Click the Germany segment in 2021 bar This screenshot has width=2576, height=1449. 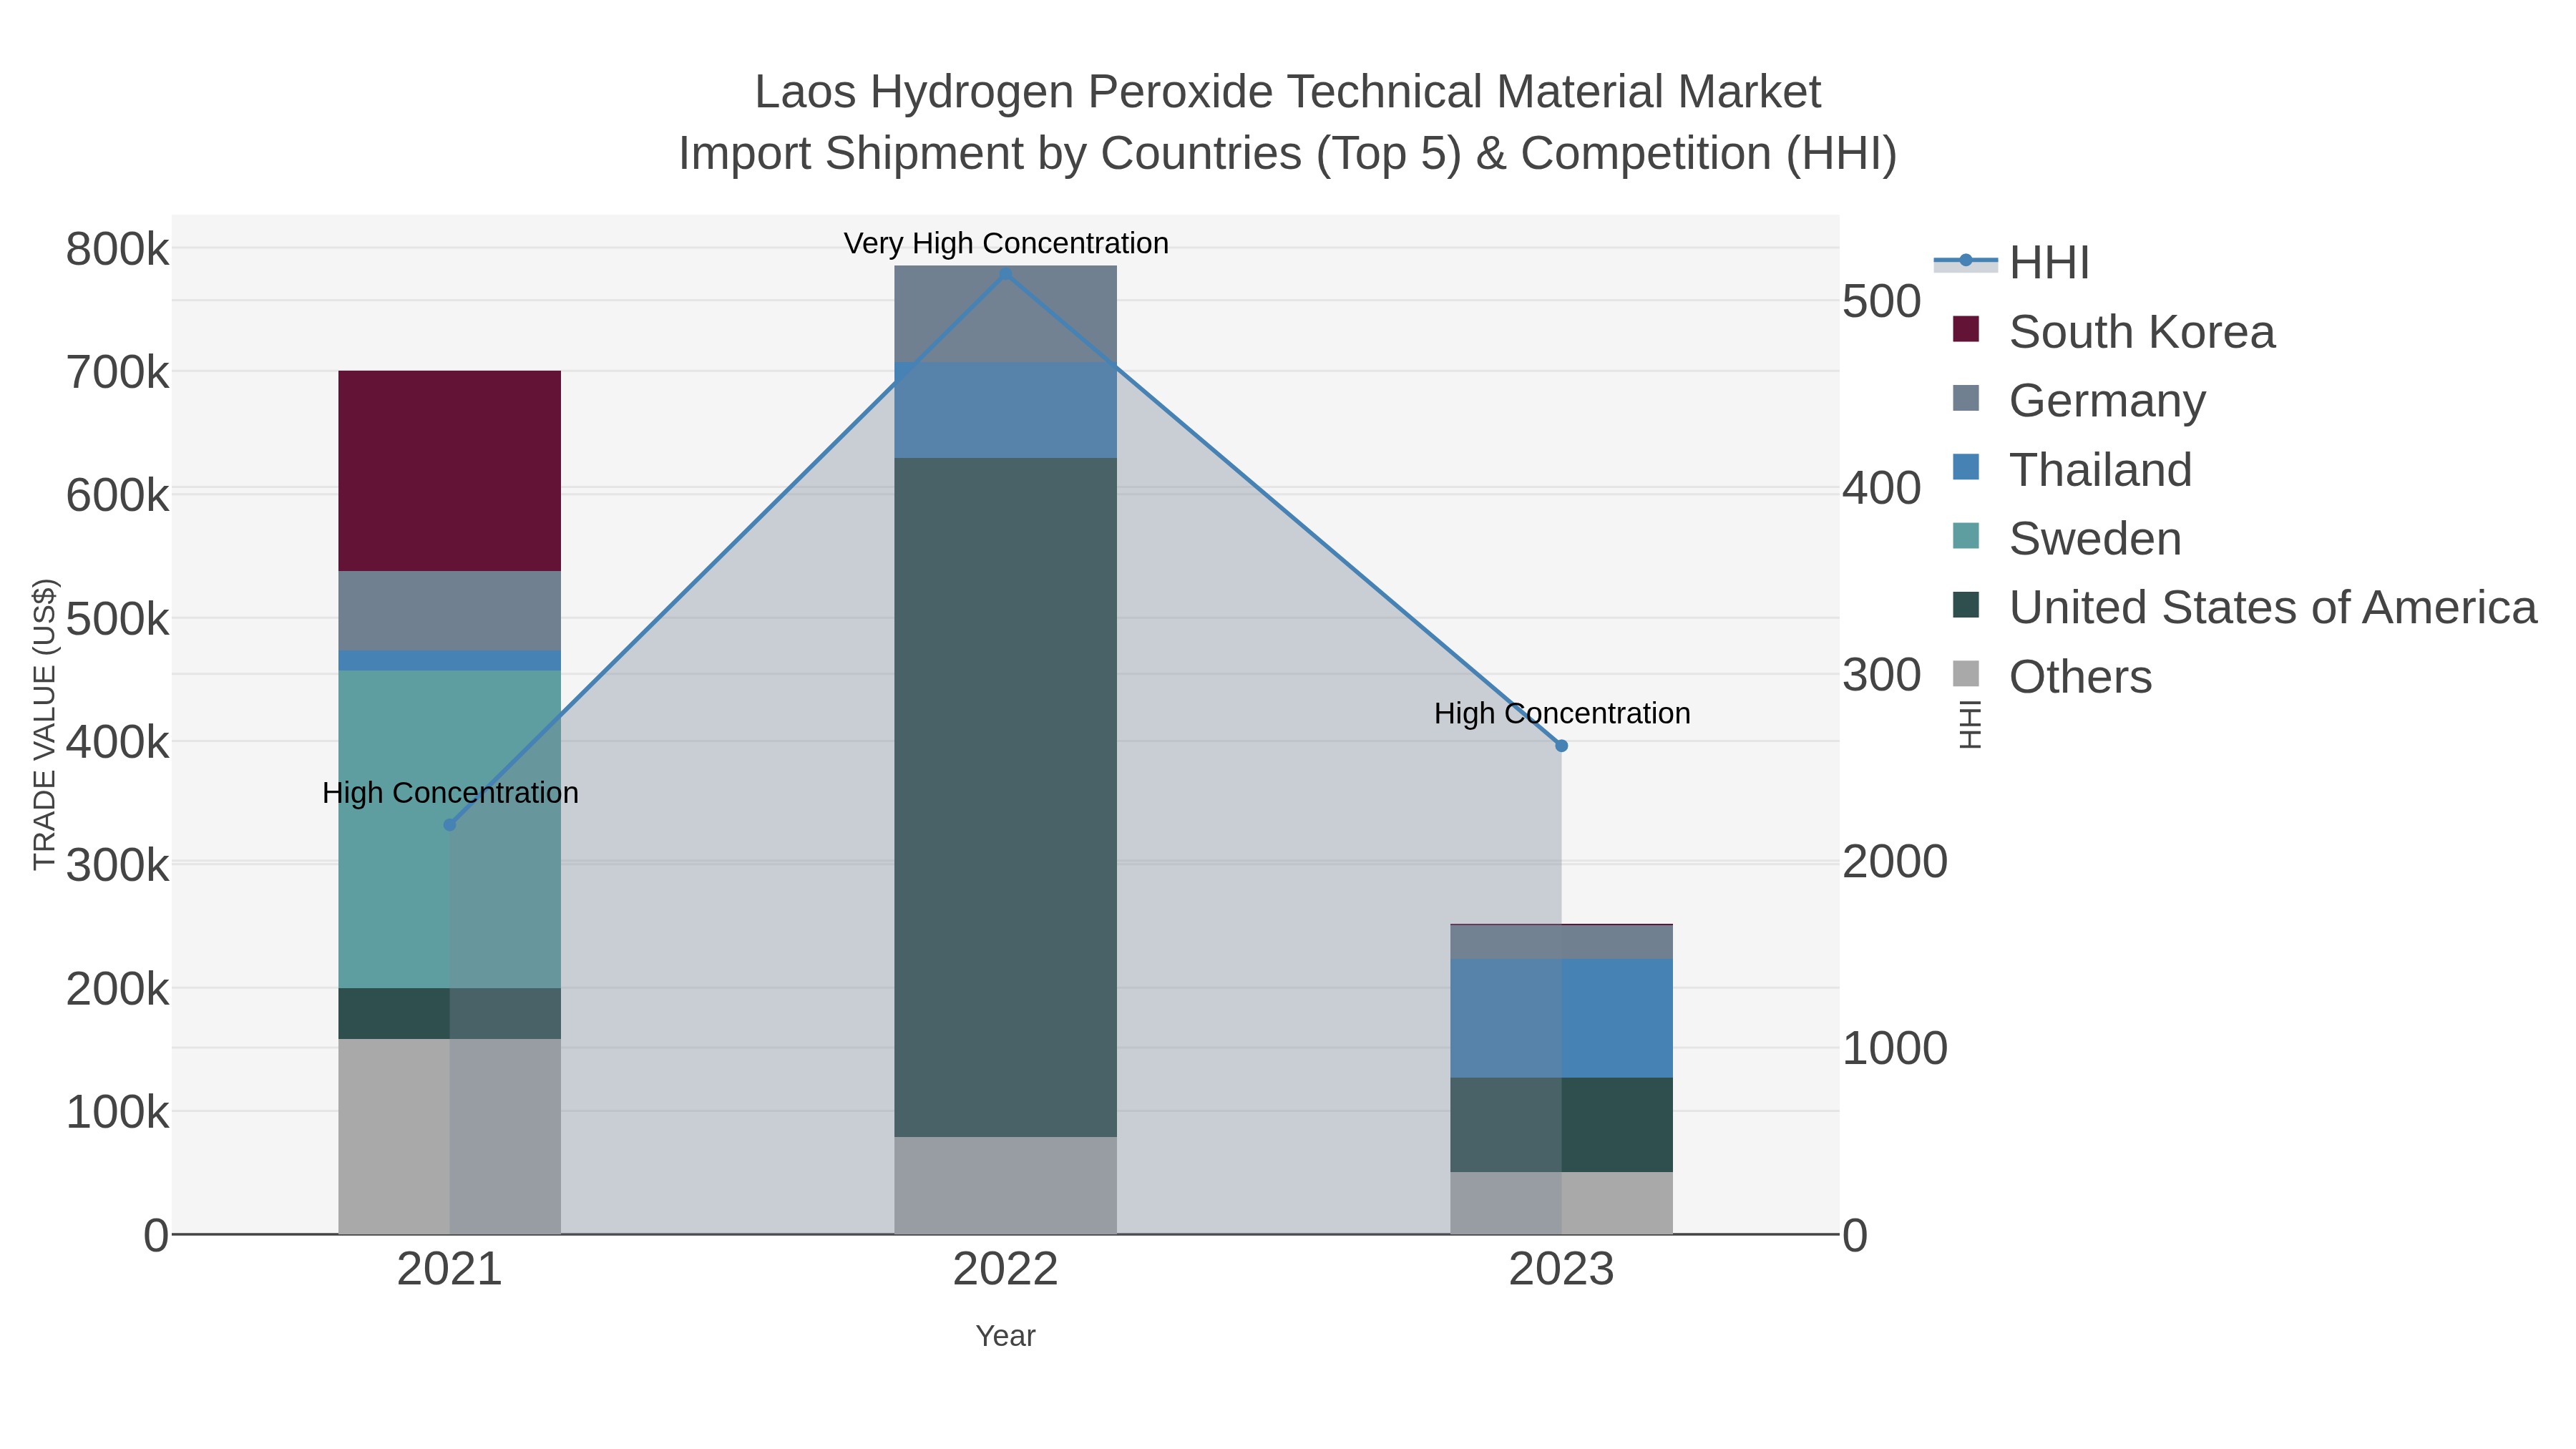point(450,611)
